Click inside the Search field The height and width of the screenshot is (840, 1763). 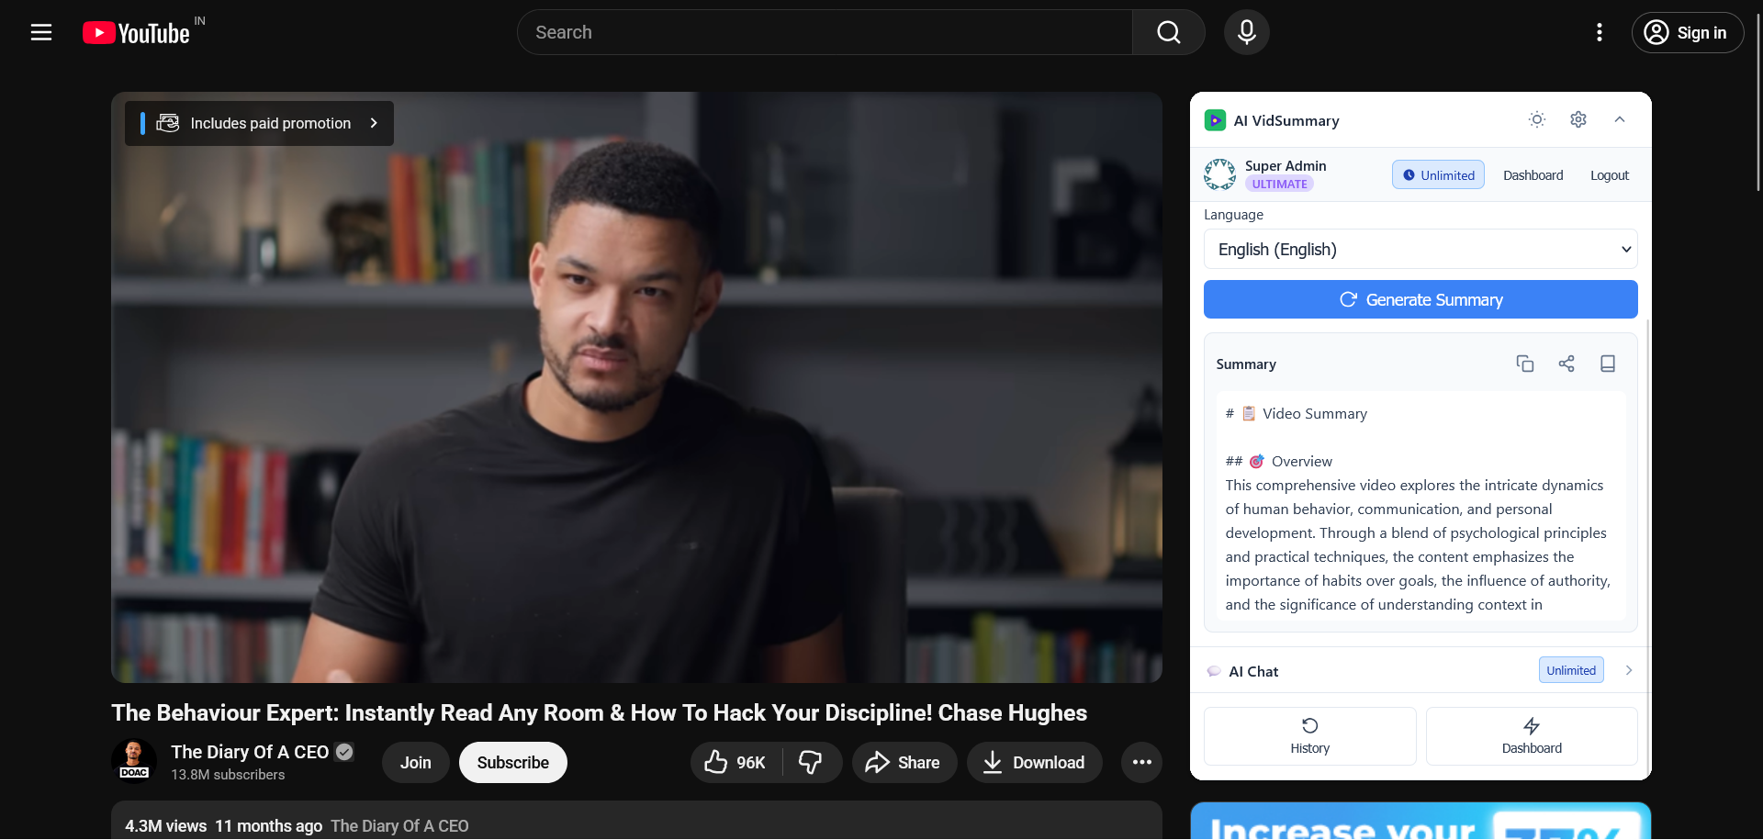click(x=824, y=32)
